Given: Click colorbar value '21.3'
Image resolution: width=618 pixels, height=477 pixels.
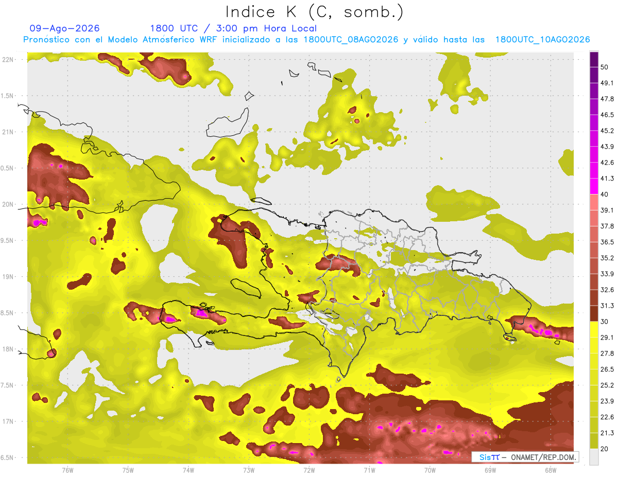Looking at the screenshot, I should click(x=607, y=433).
